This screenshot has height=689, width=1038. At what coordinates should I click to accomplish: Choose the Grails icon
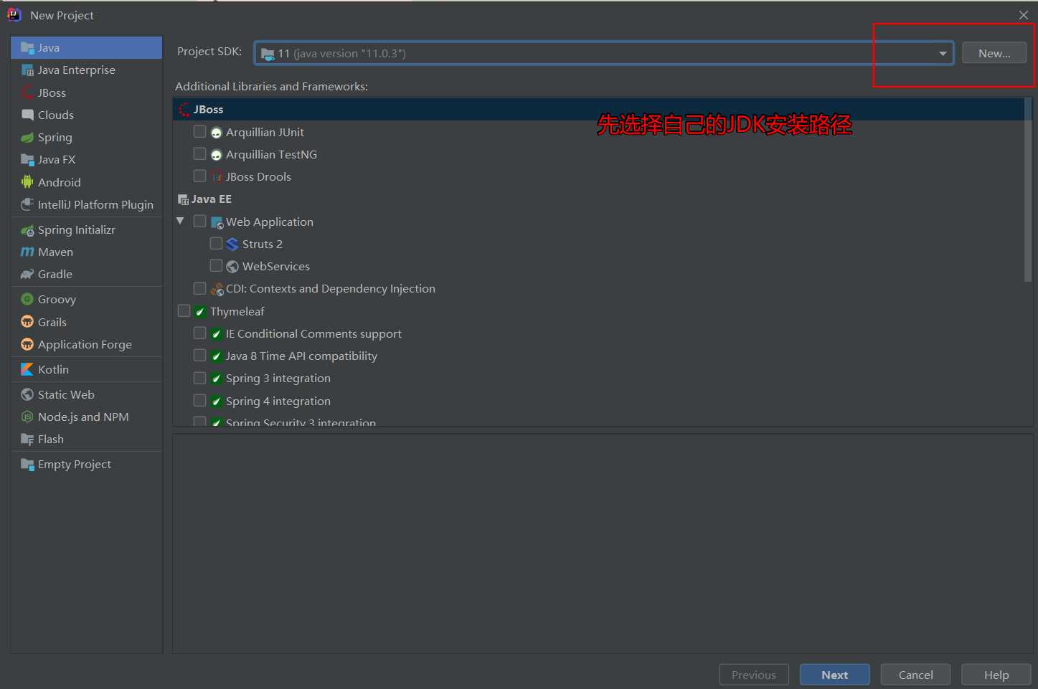(28, 322)
